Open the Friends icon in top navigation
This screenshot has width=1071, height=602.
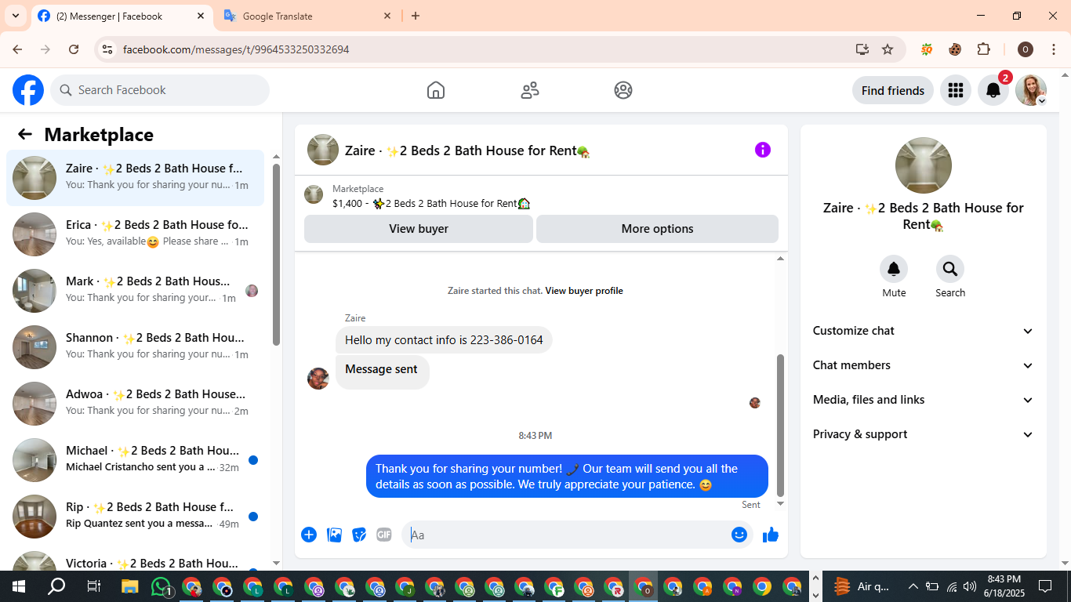[530, 90]
